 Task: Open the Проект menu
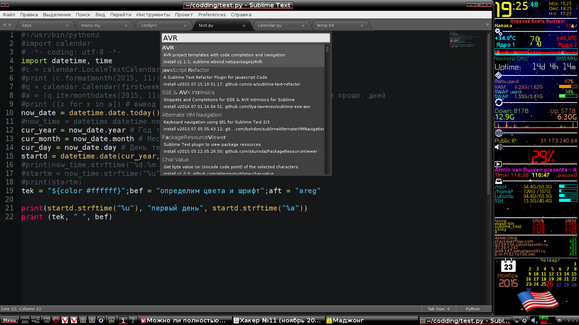click(184, 15)
